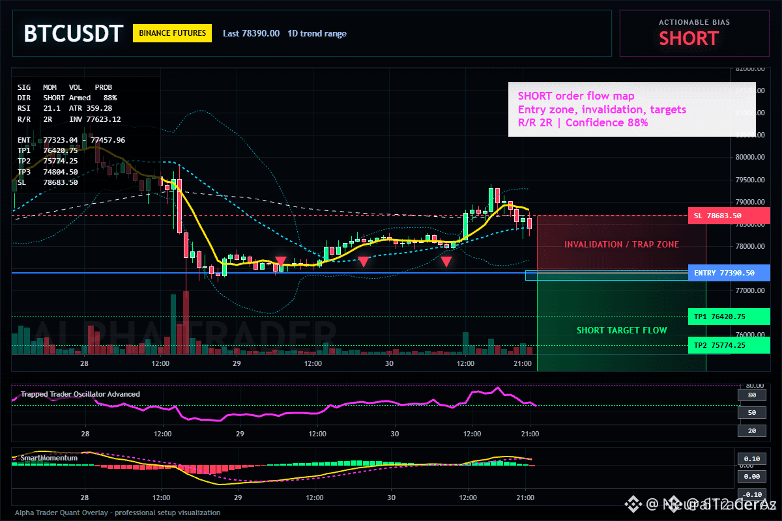Select 'R/R 2R | Confidence 88%' annotation line
This screenshot has height=521, width=782.
click(x=583, y=122)
